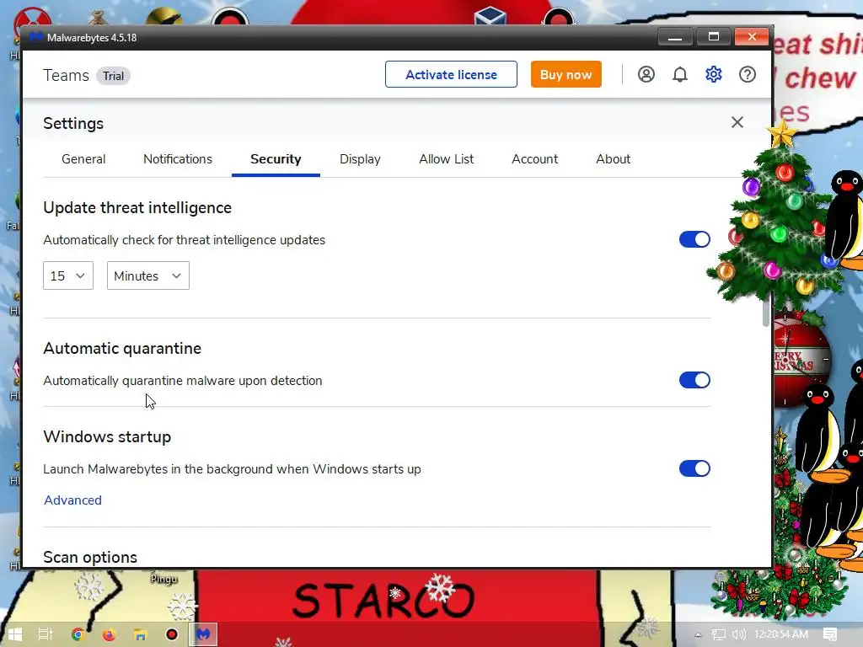
Task: Click the Scan options heading
Action: tap(90, 558)
